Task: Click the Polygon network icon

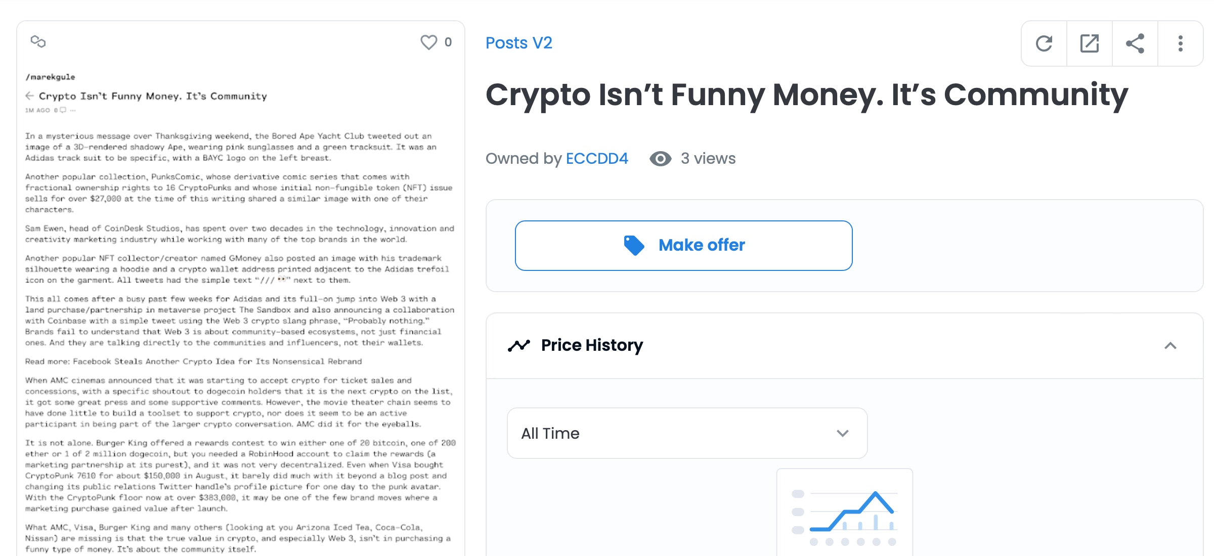Action: (x=38, y=42)
